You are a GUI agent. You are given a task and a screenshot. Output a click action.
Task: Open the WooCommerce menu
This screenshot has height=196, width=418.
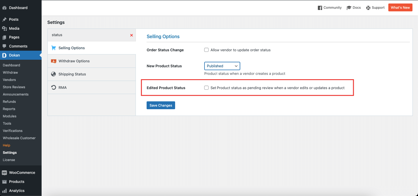coord(21,173)
